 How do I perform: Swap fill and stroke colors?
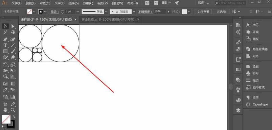(14, 117)
